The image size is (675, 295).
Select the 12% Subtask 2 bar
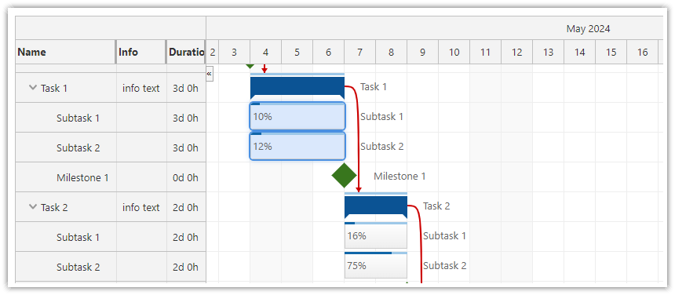click(x=297, y=146)
